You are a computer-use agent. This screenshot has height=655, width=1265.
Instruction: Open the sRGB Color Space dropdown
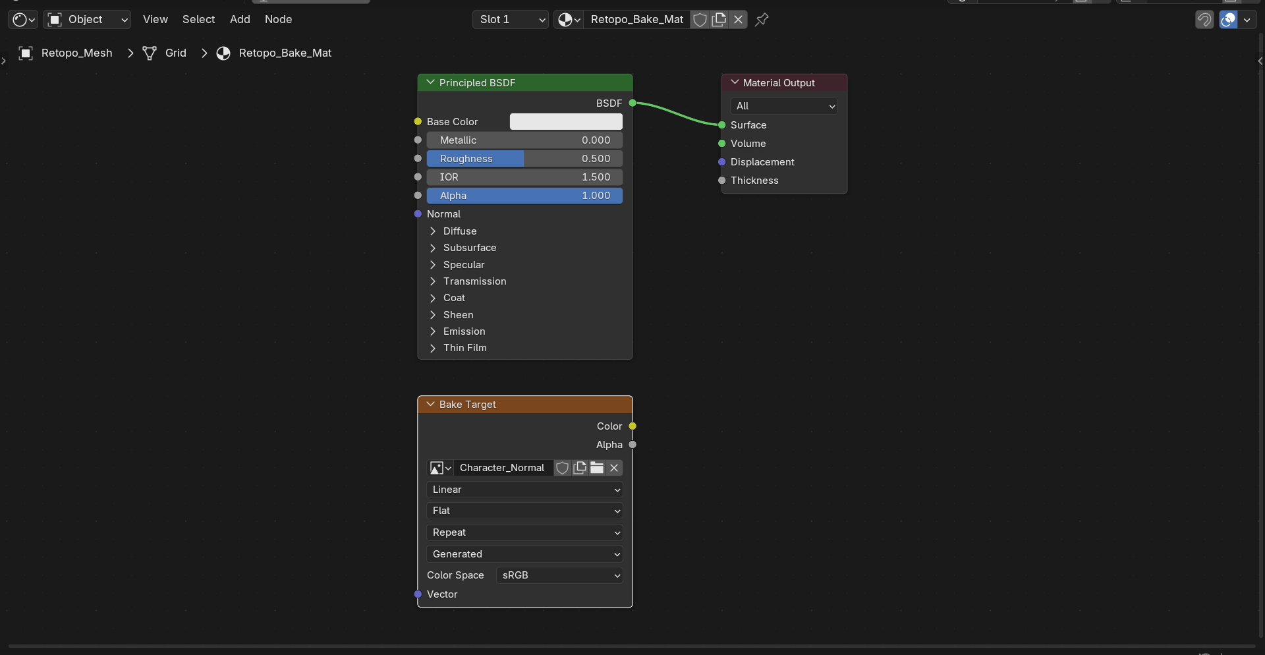pos(559,575)
